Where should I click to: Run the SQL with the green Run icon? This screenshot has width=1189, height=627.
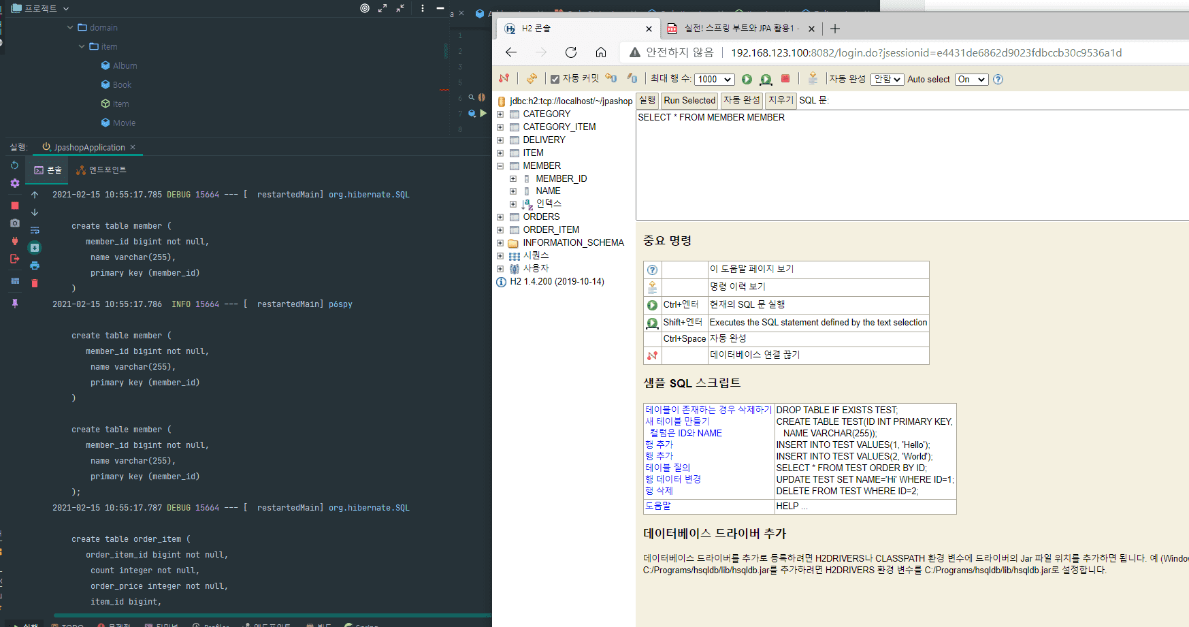[747, 79]
